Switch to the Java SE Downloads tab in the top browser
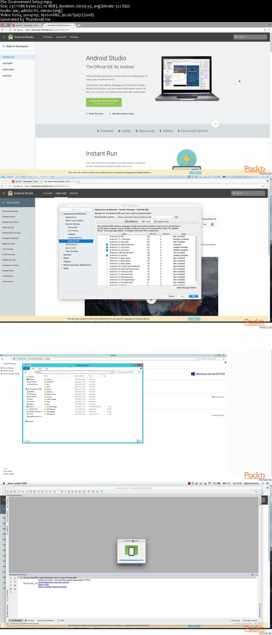Viewport: 272px width, 635px height. [27, 25]
